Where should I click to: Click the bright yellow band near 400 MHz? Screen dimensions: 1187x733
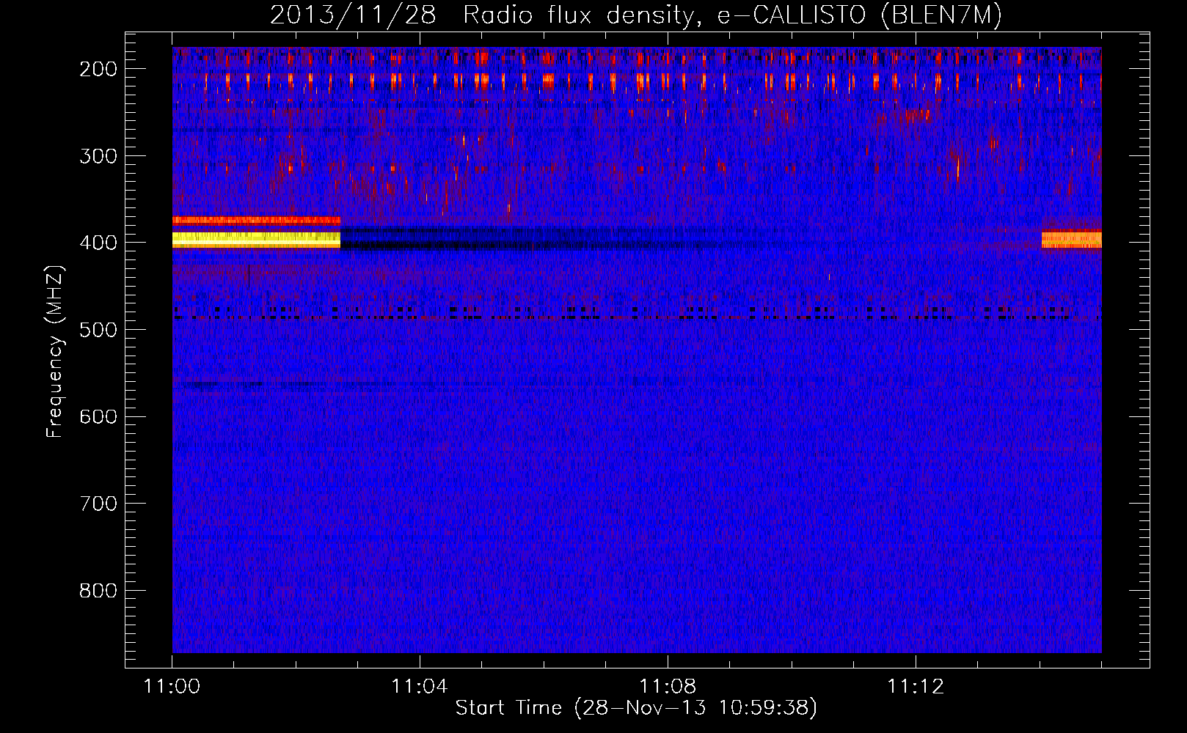pyautogui.click(x=256, y=240)
